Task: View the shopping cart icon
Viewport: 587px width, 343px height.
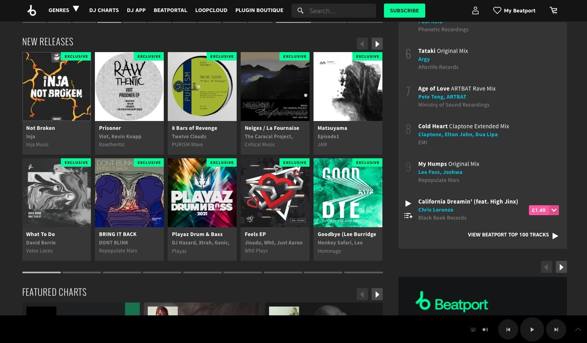Action: (553, 10)
